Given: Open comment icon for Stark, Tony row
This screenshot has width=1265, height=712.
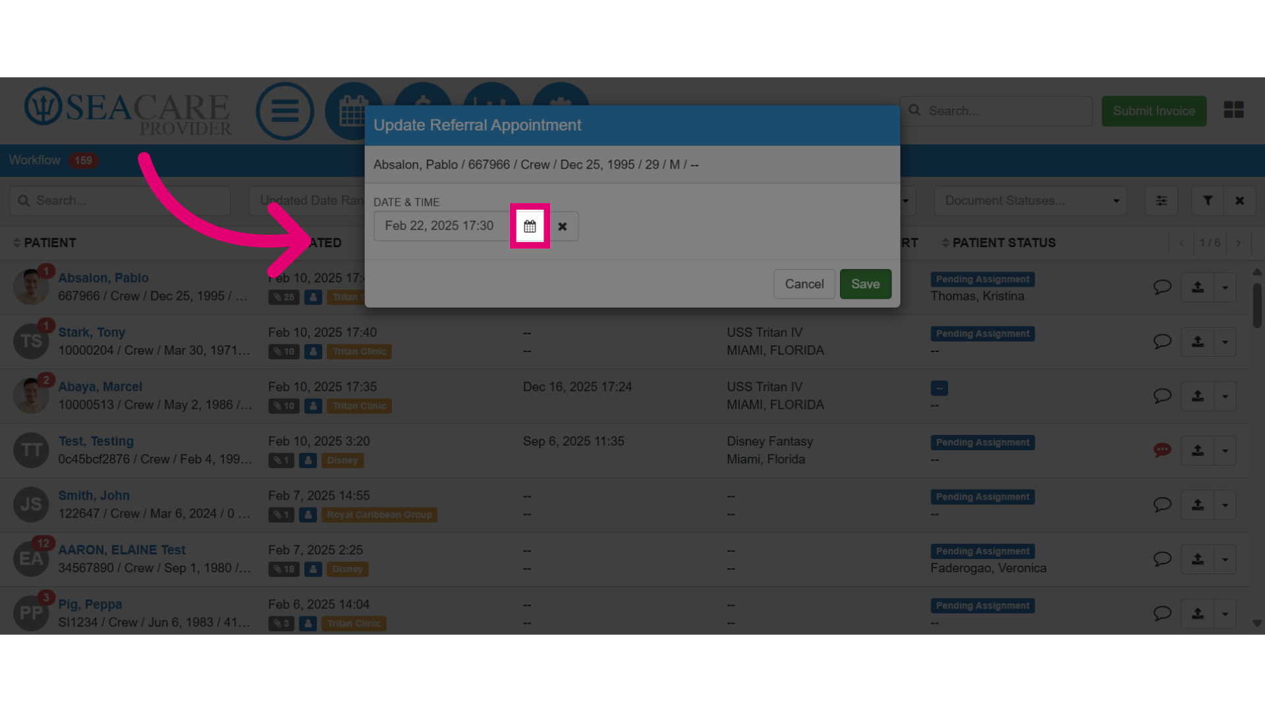Looking at the screenshot, I should pyautogui.click(x=1162, y=341).
